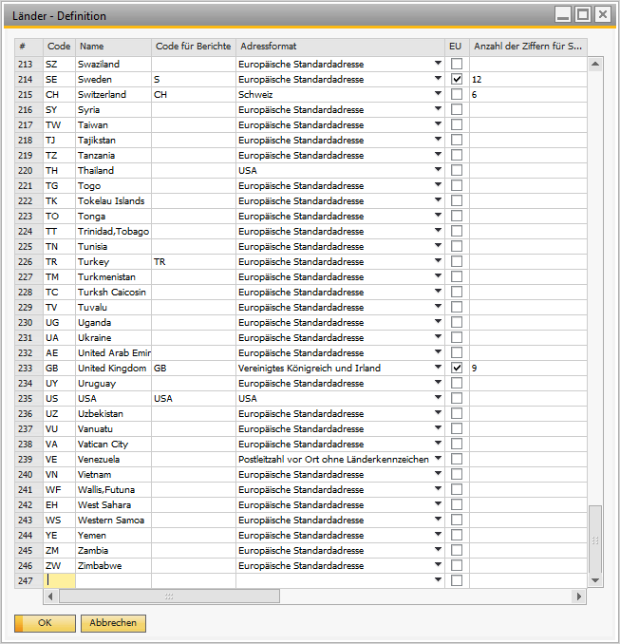Click the Name cell 'Western Samoa'

pyautogui.click(x=113, y=520)
